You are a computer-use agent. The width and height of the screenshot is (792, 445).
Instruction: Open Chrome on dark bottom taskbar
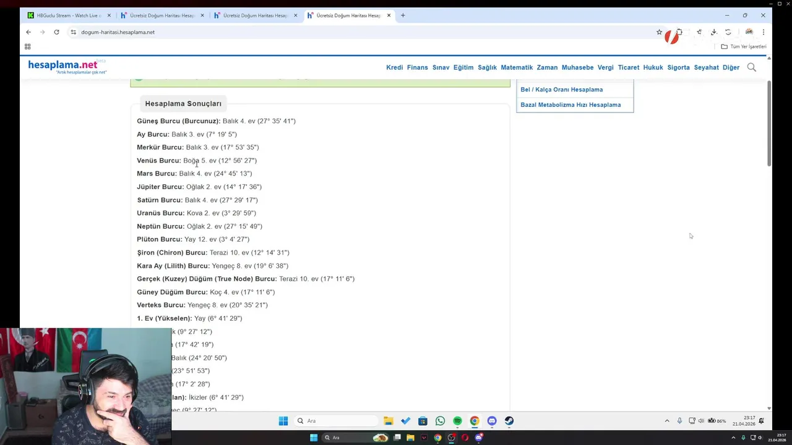[x=437, y=438]
